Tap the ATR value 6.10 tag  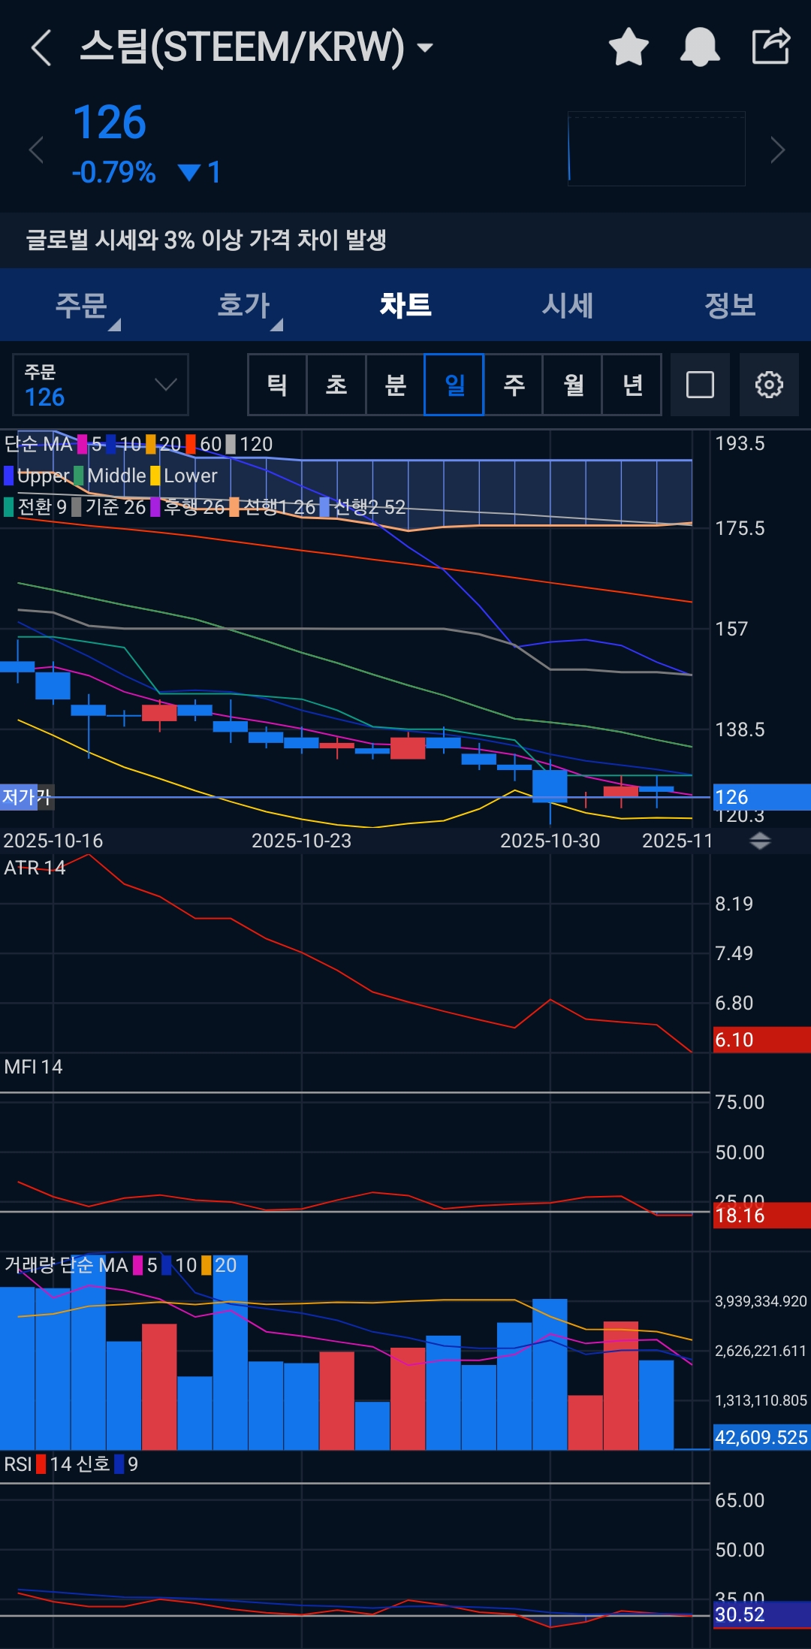(761, 1040)
